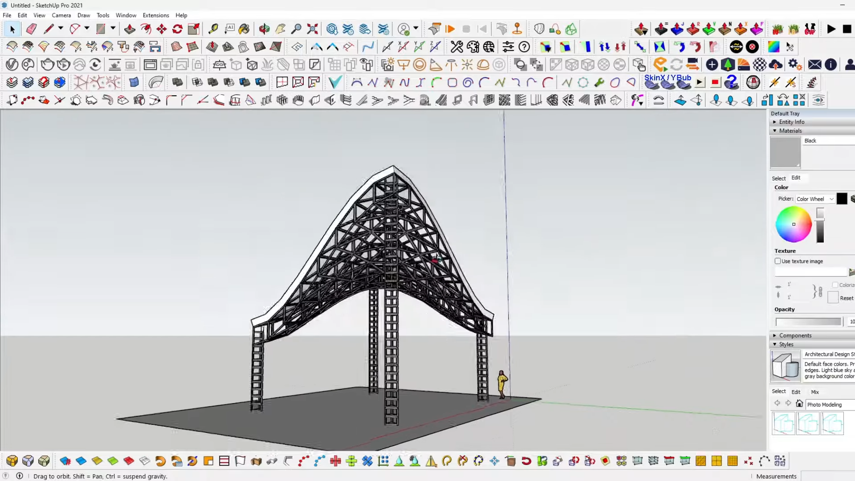Select the Pan hand tool

(280, 29)
